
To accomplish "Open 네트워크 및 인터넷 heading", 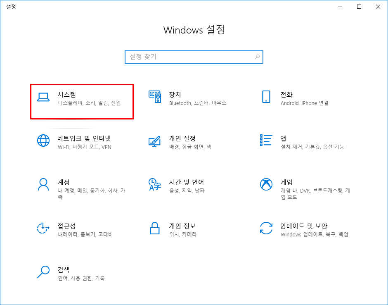I will click(x=84, y=138).
